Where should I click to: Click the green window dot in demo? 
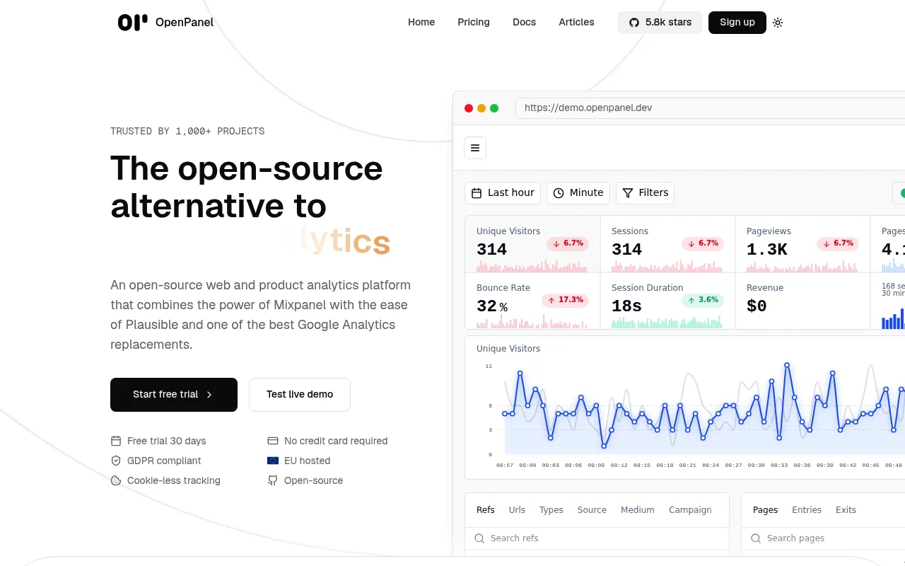point(494,108)
